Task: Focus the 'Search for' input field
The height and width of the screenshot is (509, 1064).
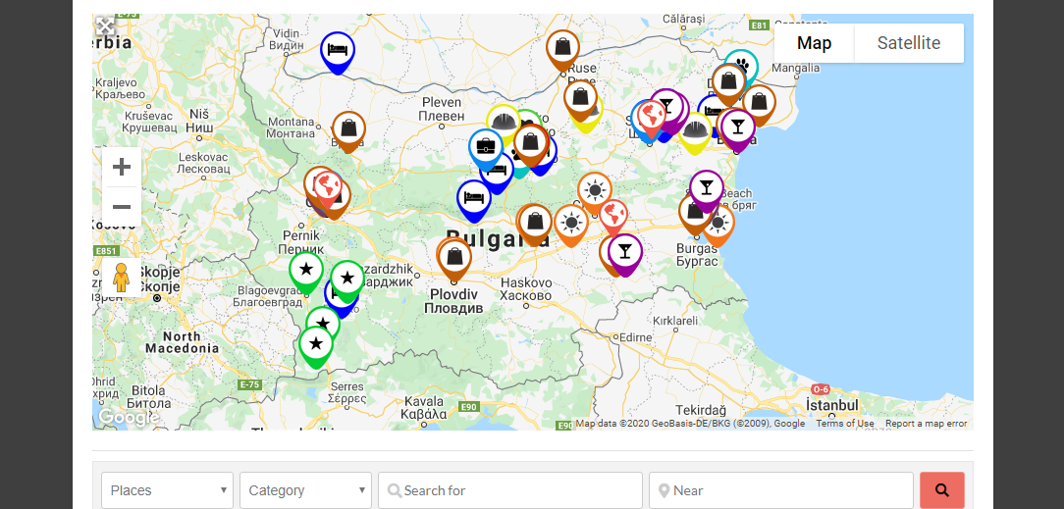Action: (510, 490)
